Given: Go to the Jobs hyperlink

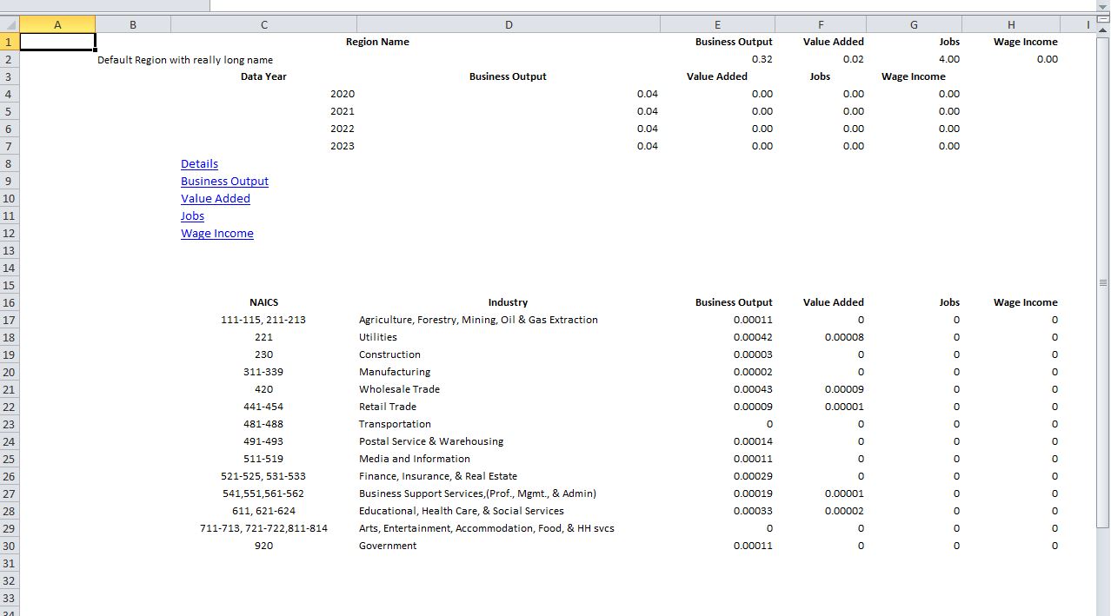Looking at the screenshot, I should (192, 215).
